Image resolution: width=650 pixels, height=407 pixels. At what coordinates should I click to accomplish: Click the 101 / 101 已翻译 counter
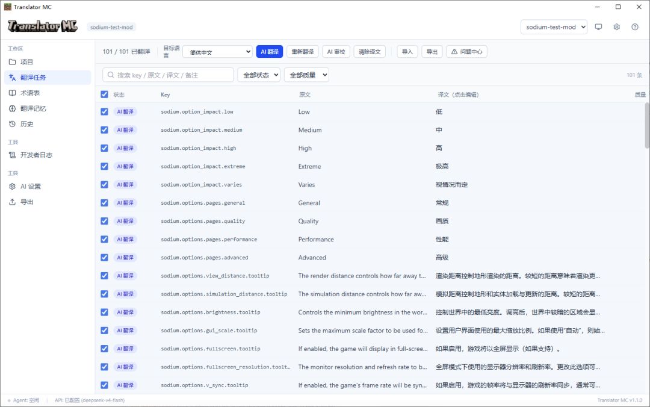[x=126, y=51]
